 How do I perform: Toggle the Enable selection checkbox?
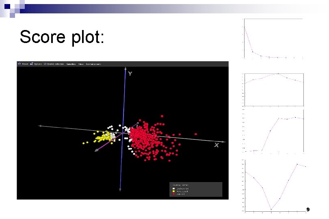[x=45, y=64]
